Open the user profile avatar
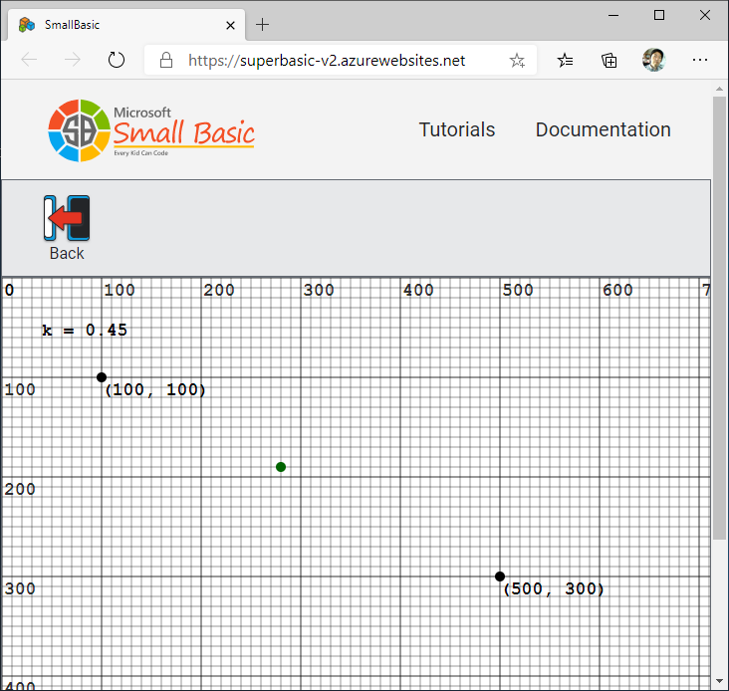The image size is (729, 691). (x=653, y=60)
